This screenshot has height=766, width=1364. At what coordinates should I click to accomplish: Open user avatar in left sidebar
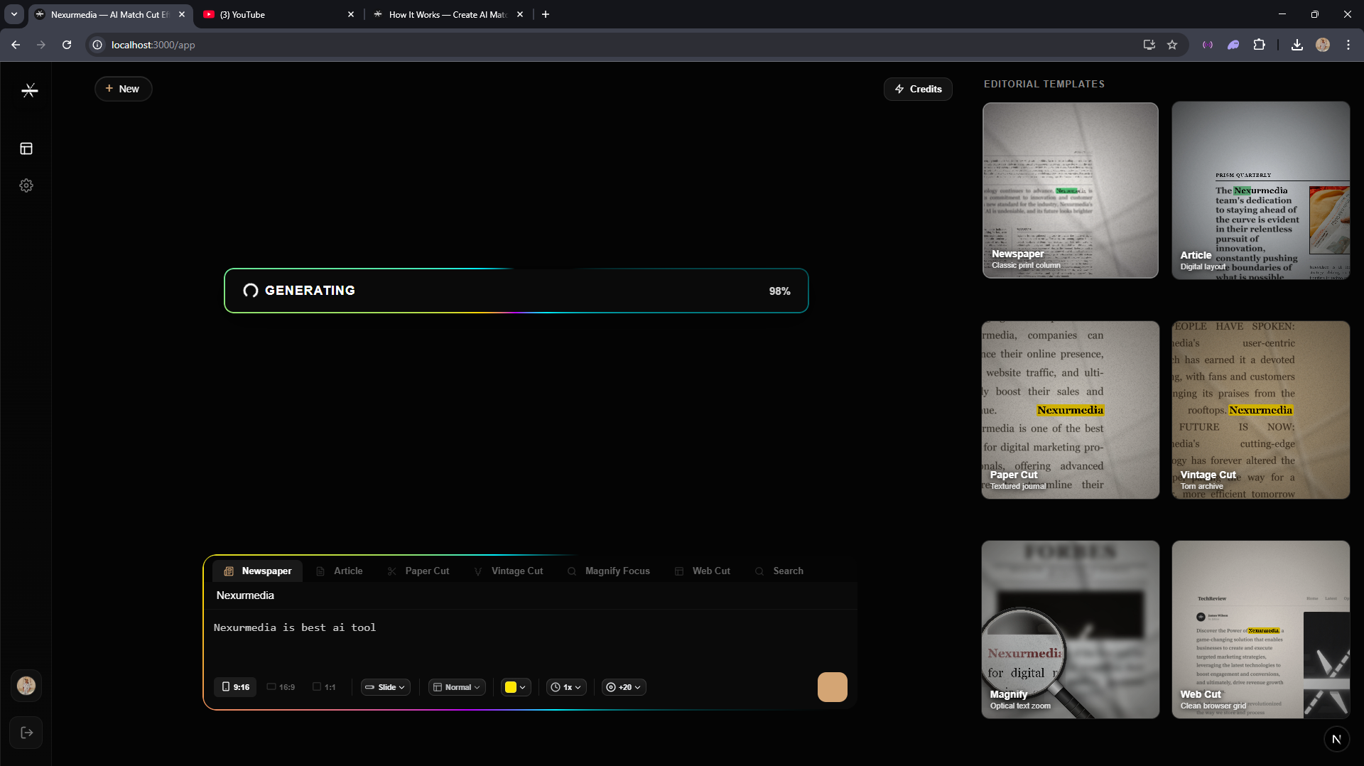(26, 686)
